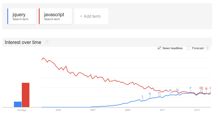214x113 pixels.
Task: Uncheck the News headlines checkbox
Action: 159,48
